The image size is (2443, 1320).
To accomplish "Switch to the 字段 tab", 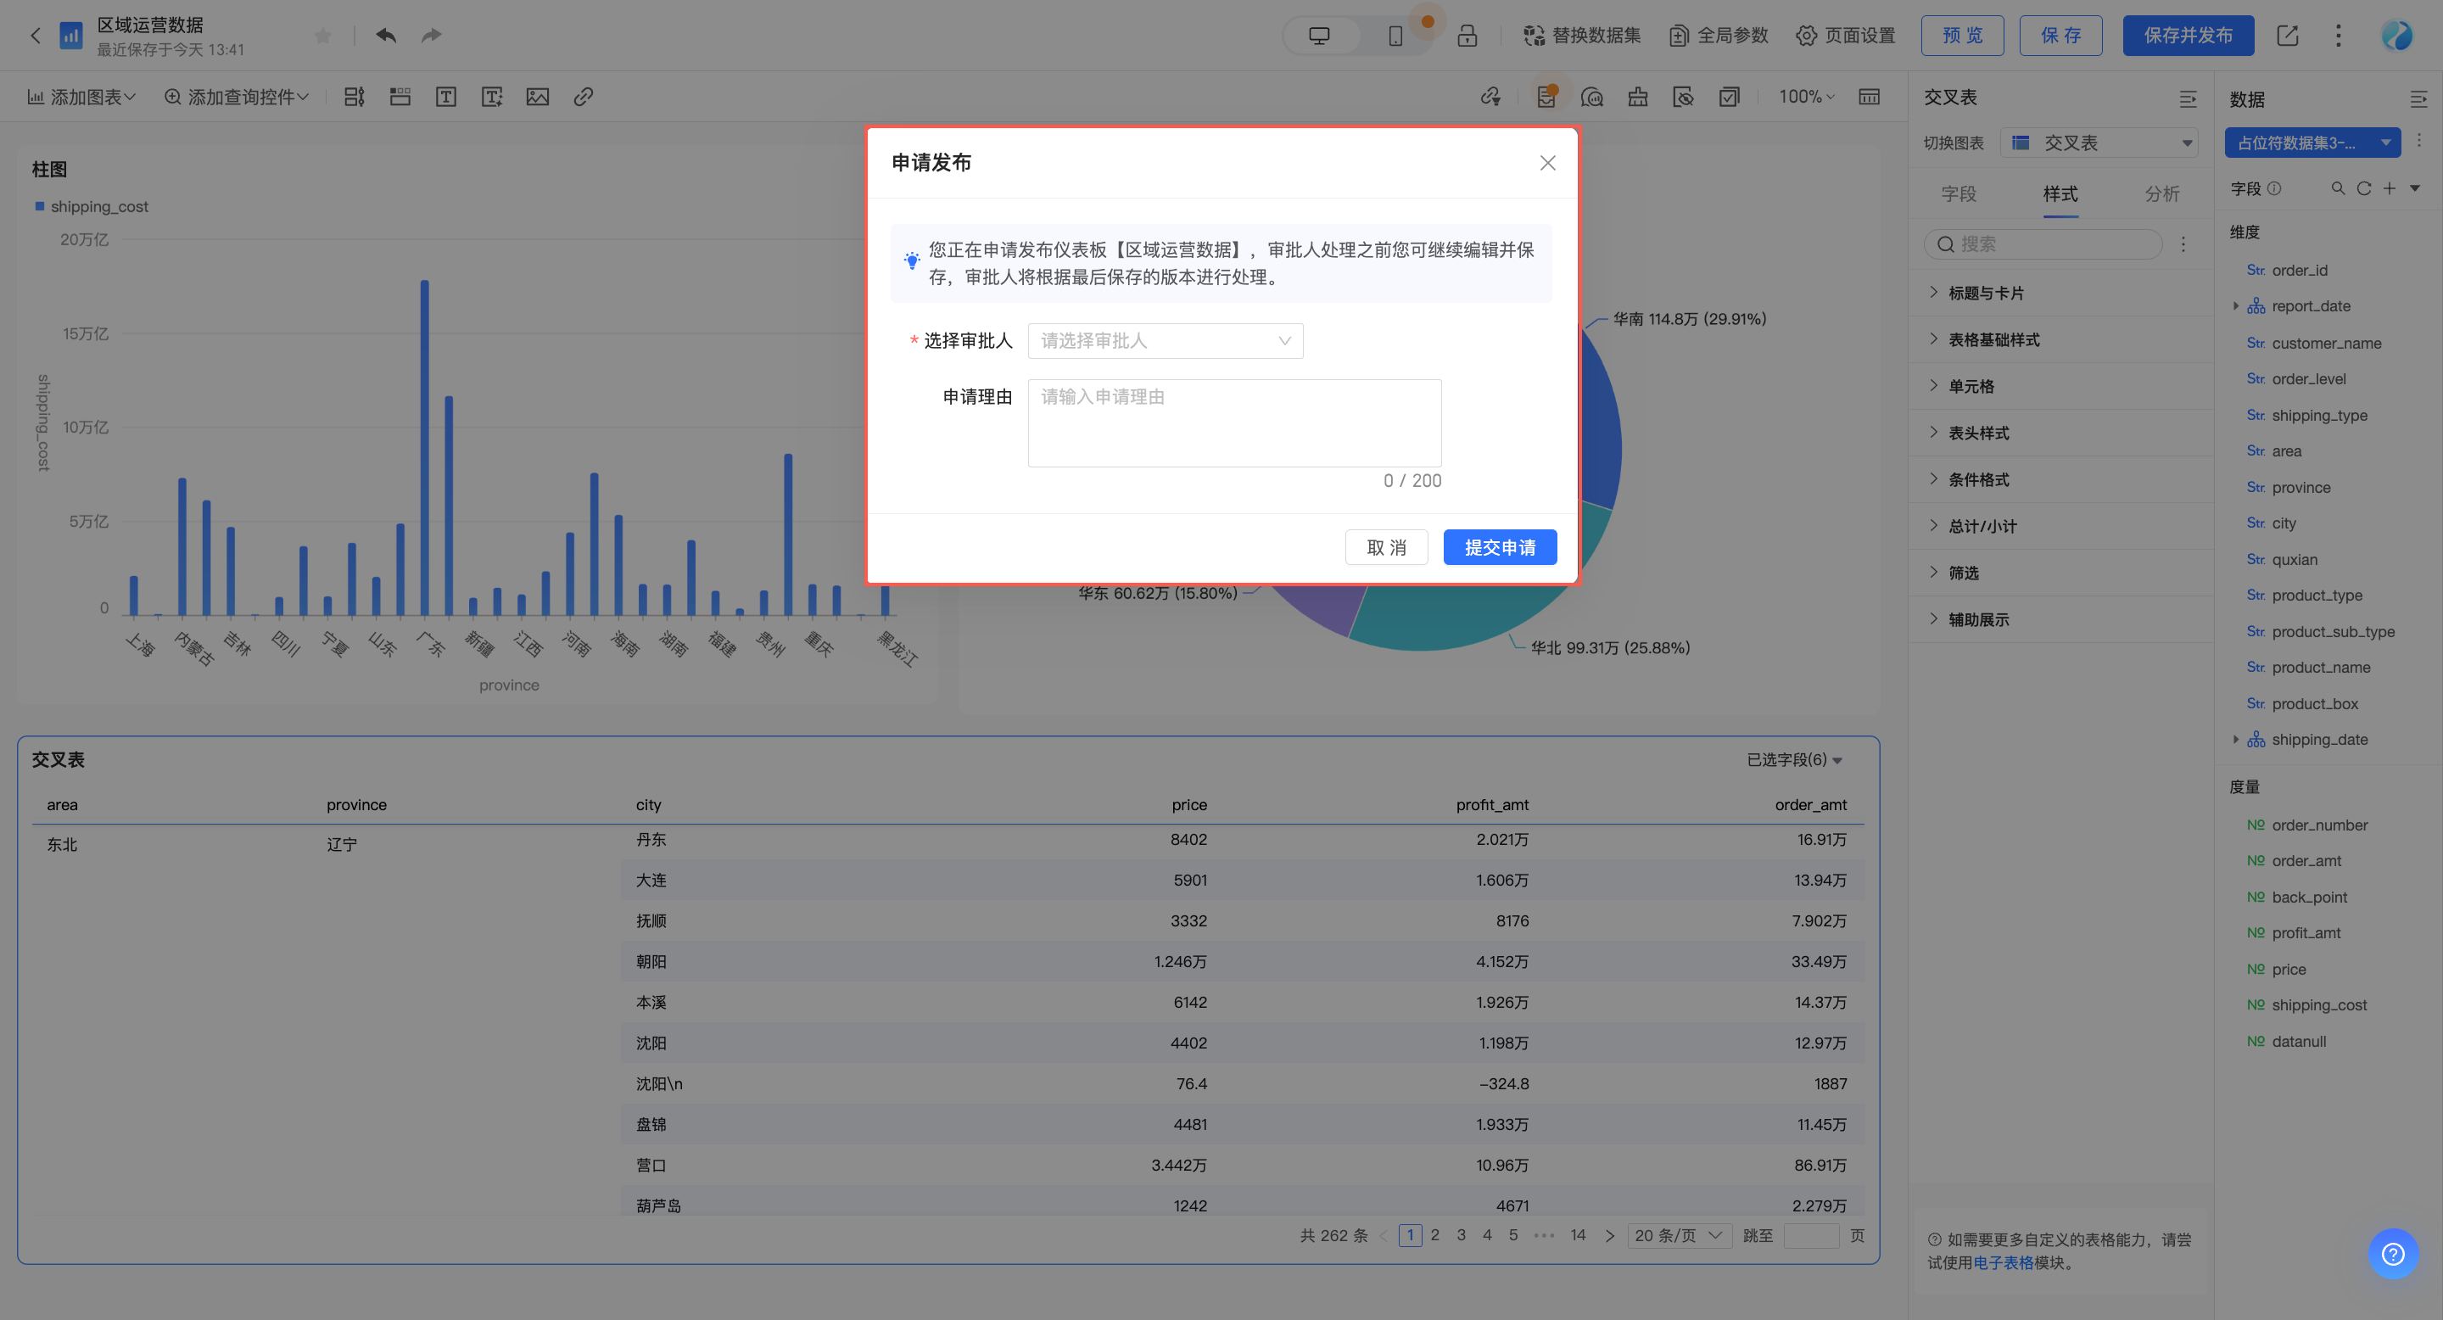I will (x=1959, y=193).
